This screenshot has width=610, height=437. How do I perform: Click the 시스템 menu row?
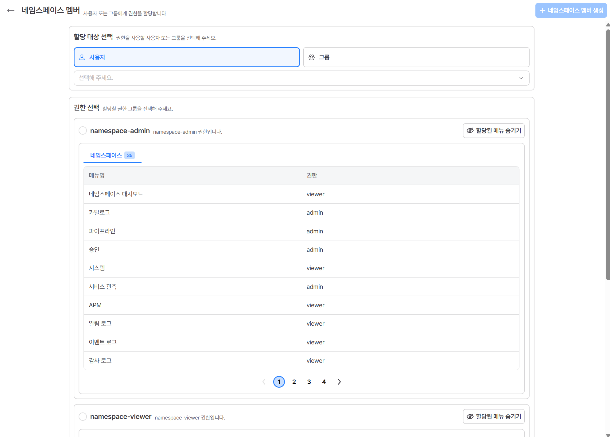click(301, 268)
